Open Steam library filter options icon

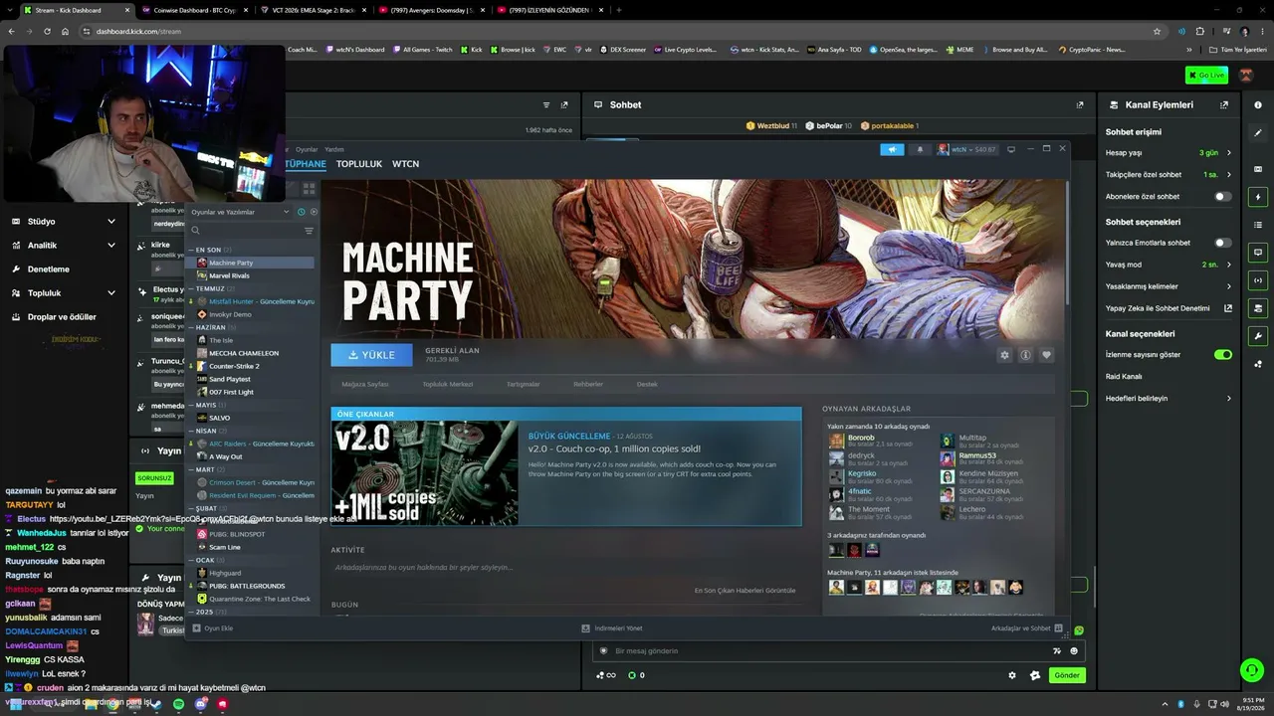click(309, 231)
